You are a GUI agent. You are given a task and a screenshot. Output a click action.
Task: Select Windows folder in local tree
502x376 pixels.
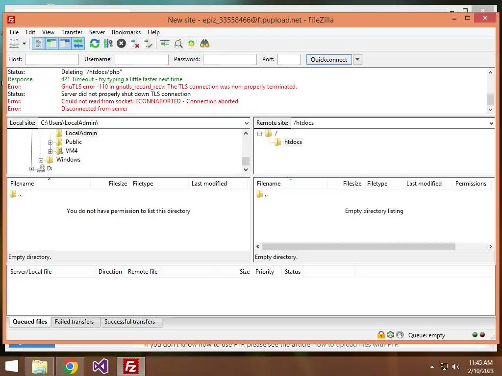click(x=68, y=160)
